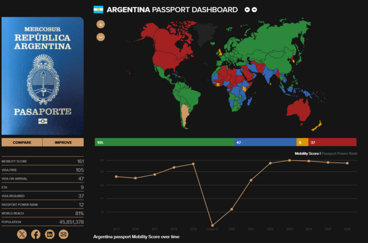Select blue visa on arrival segment 47

(265, 142)
